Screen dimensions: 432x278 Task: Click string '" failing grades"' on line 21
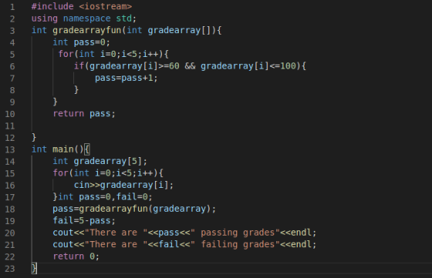[235, 244]
